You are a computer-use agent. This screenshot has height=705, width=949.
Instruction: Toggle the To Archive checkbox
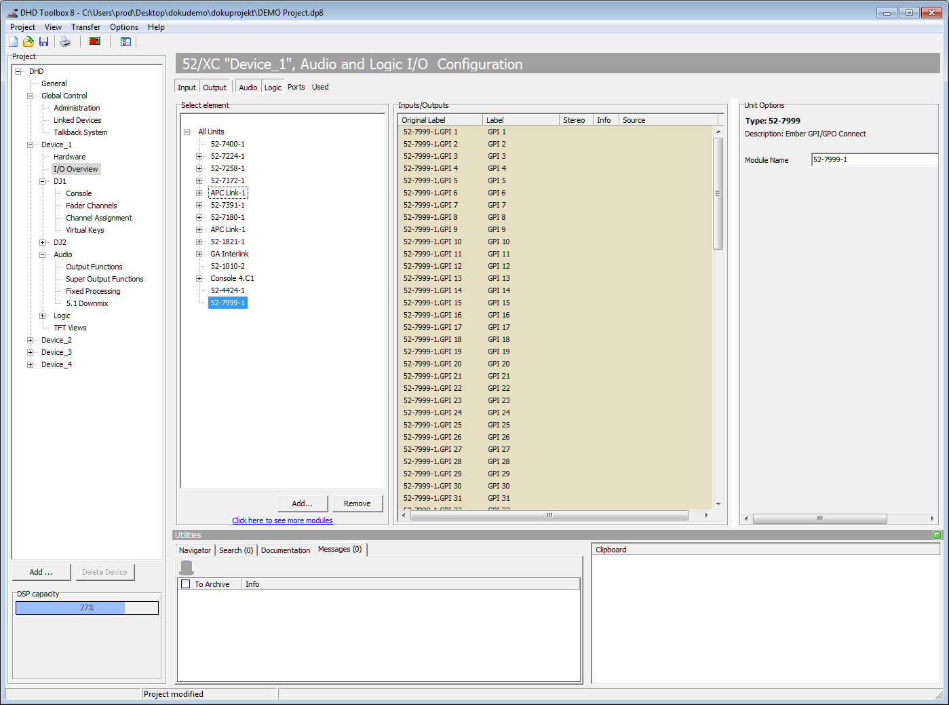point(185,584)
